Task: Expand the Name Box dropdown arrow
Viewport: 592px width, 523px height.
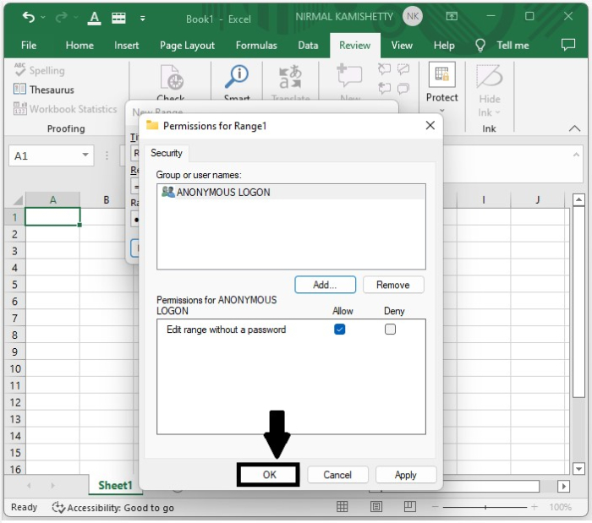Action: (x=85, y=155)
